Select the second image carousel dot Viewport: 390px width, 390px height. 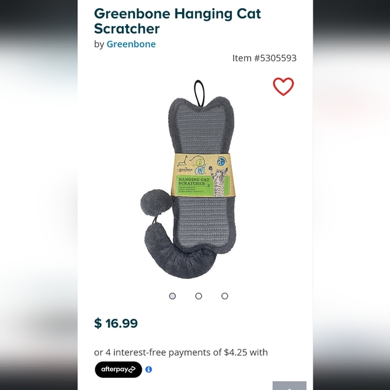pos(198,296)
